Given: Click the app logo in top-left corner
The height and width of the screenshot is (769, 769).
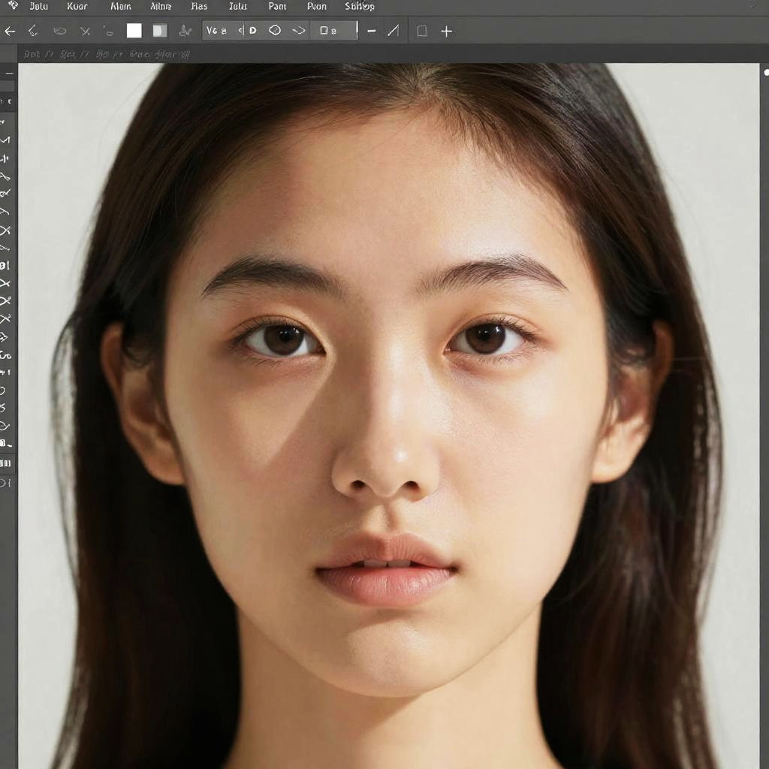Looking at the screenshot, I should coord(13,6).
